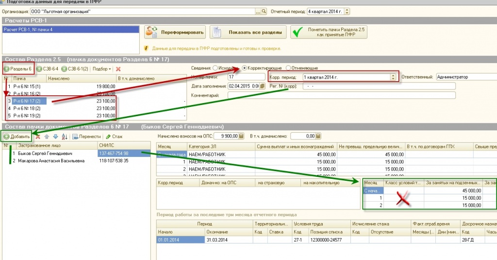This screenshot has height=260, width=497.
Task: Click working conditions code 27-1 cell
Action: tap(300, 240)
